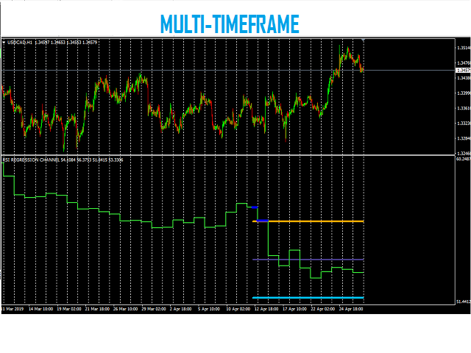
Task: Click the 1.3284 price axis label
Action: click(x=463, y=138)
